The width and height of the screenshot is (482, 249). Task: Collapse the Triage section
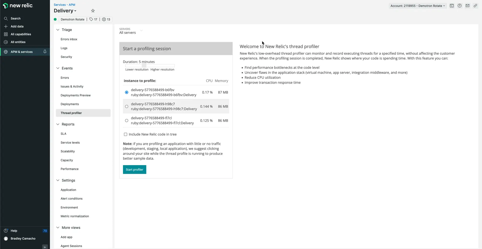[58, 30]
